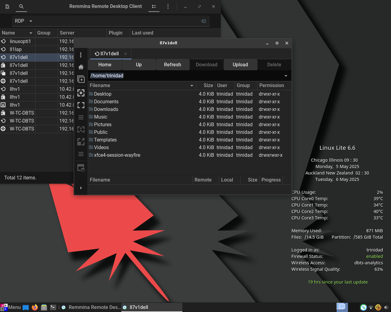Click the Up button
Image resolution: width=391 pixels, height=312 pixels.
[x=139, y=65]
